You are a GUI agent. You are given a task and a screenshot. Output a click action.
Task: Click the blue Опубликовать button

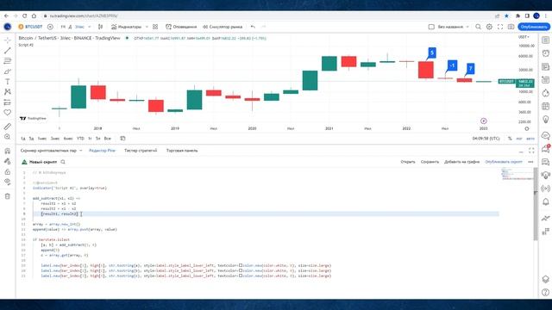534,27
